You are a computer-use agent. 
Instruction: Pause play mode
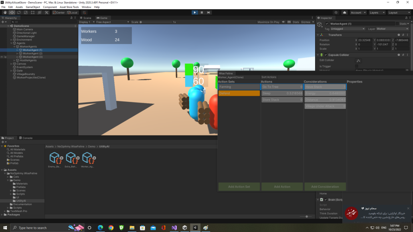201,12
